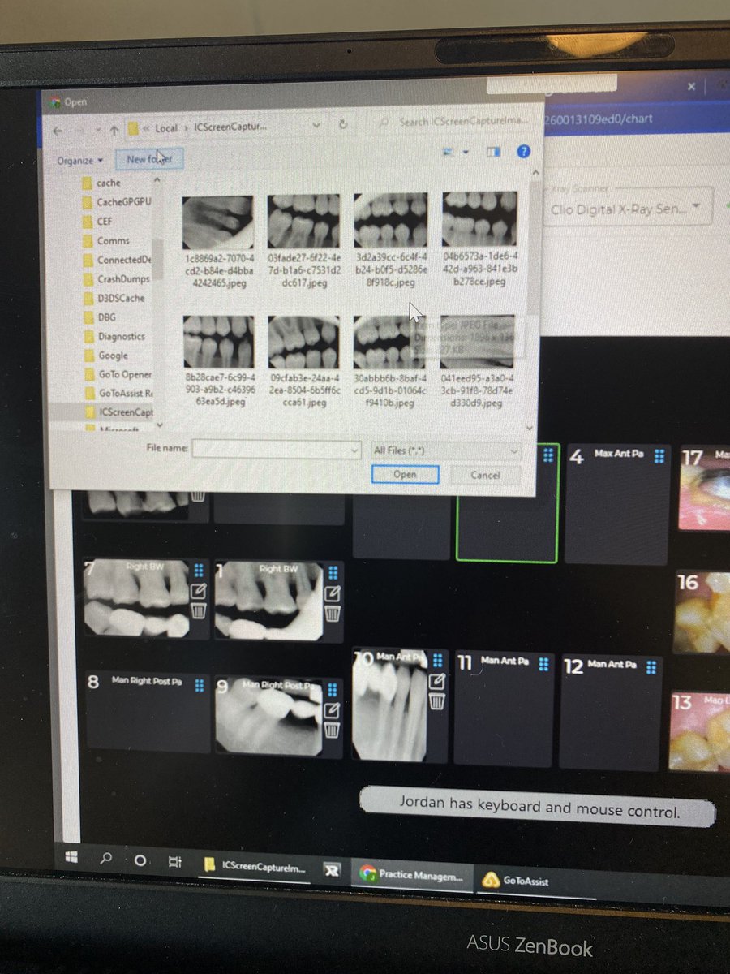Select the CacheGPGPU folder
The height and width of the screenshot is (974, 730).
click(x=116, y=201)
